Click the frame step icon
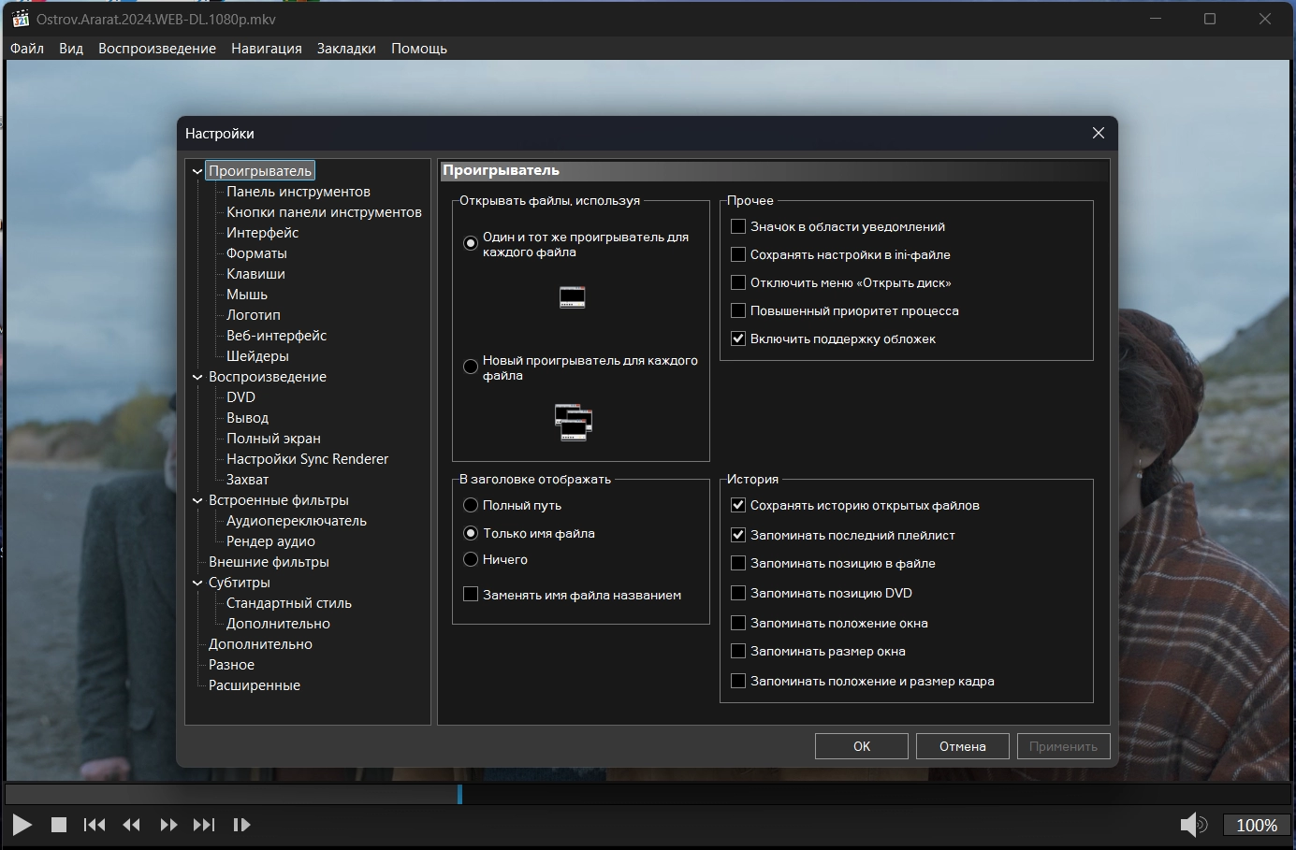Viewport: 1296px width, 850px height. (x=241, y=825)
